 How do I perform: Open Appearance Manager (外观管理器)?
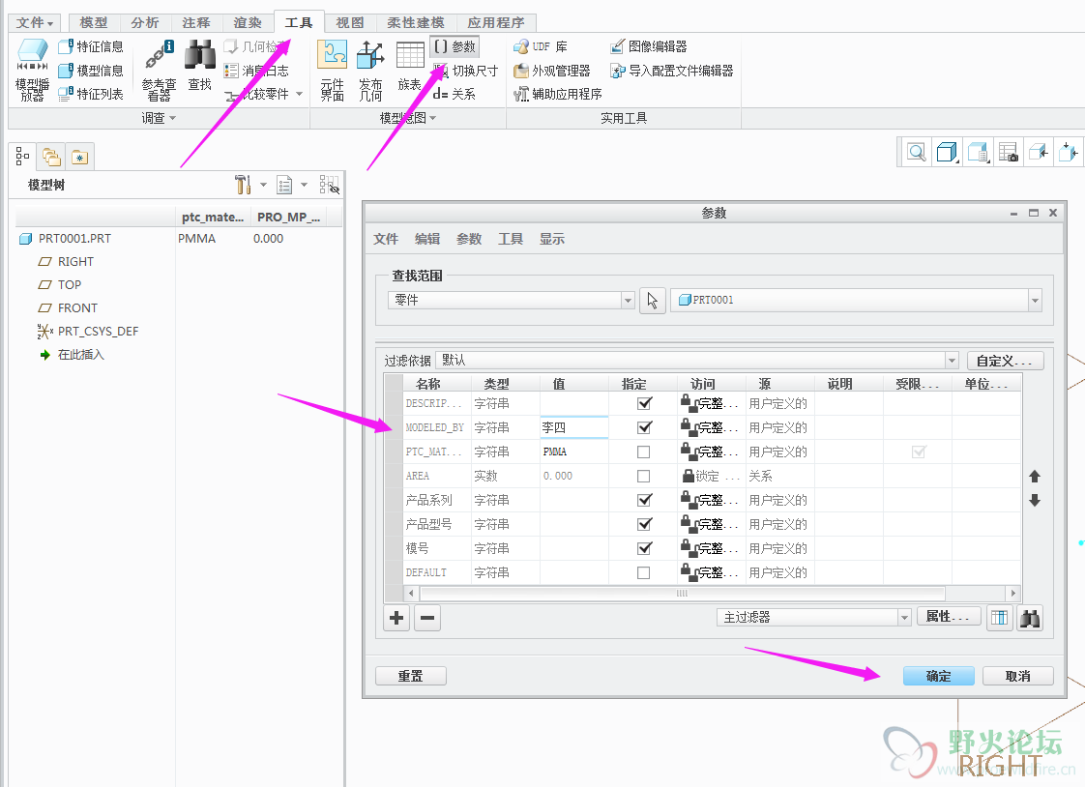551,71
